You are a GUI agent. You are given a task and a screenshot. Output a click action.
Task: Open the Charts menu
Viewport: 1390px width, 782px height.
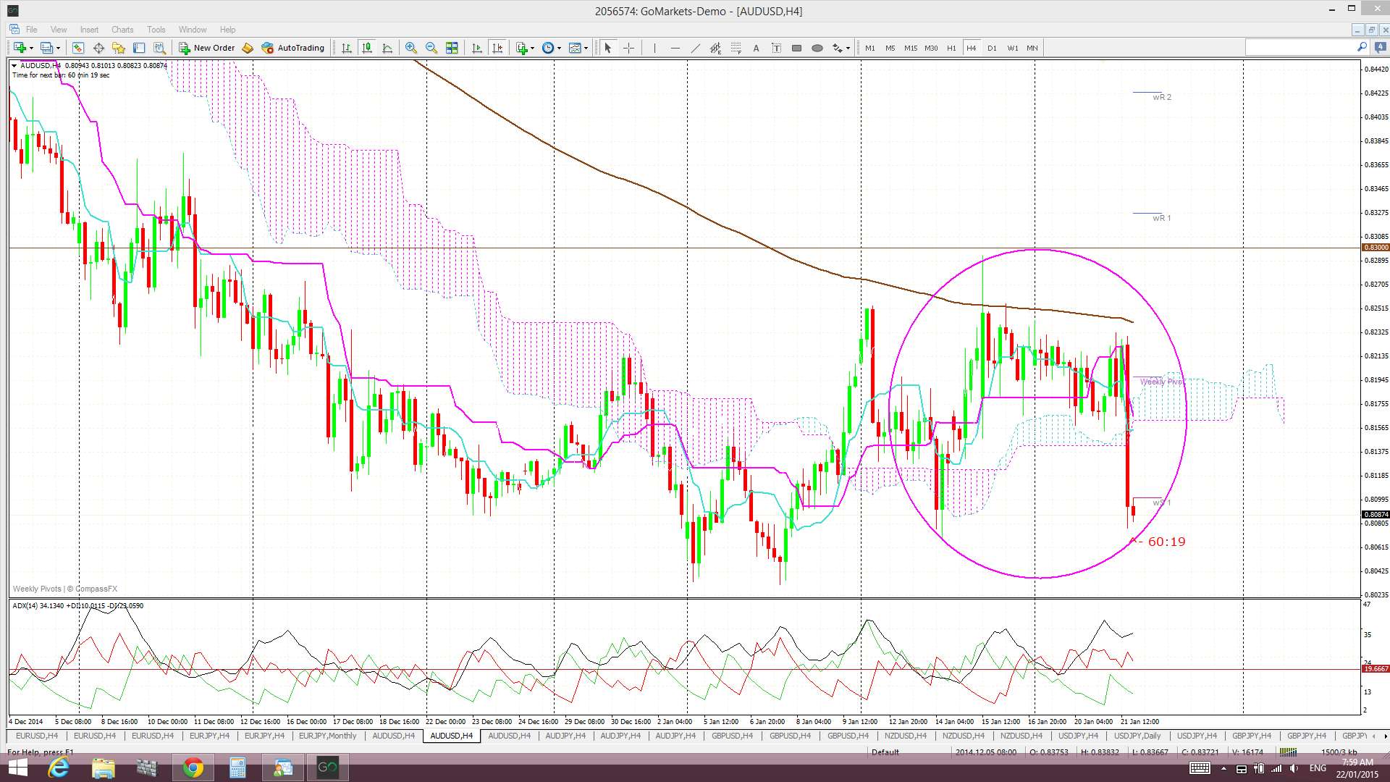[x=122, y=30]
